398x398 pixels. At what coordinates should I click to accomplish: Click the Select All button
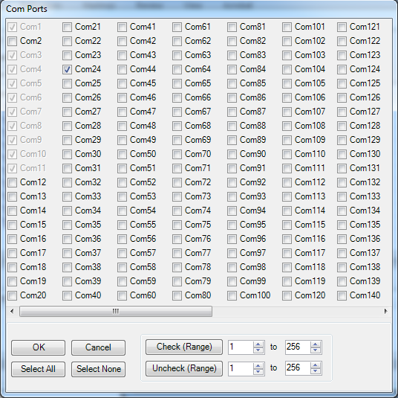click(x=38, y=369)
